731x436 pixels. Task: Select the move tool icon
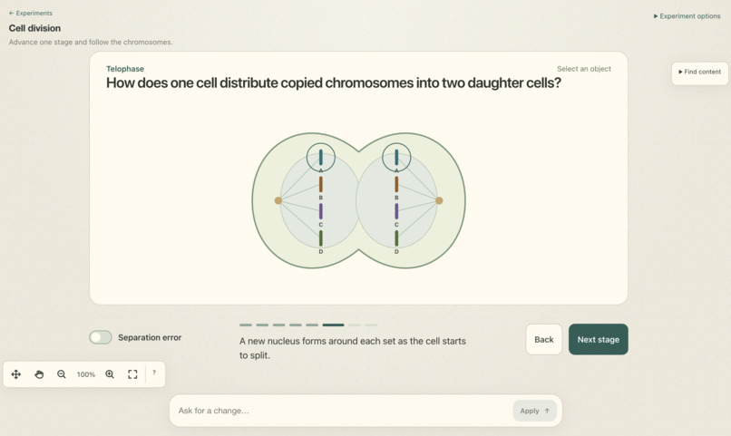[15, 374]
